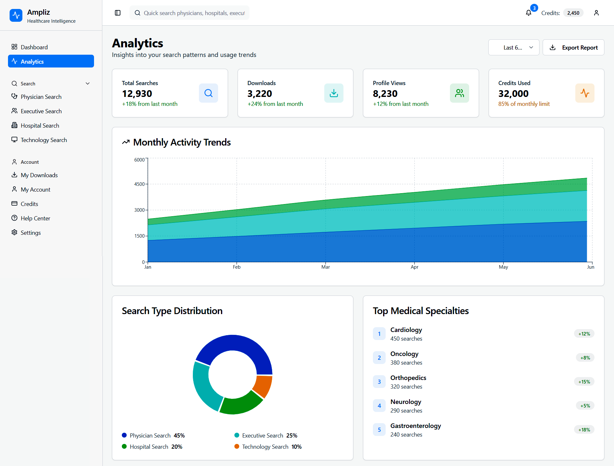Image resolution: width=614 pixels, height=466 pixels.
Task: Click the Profile Views people icon
Action: [459, 93]
